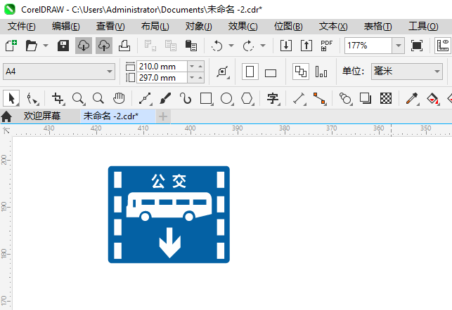Add a new document tab with plus

tap(163, 116)
